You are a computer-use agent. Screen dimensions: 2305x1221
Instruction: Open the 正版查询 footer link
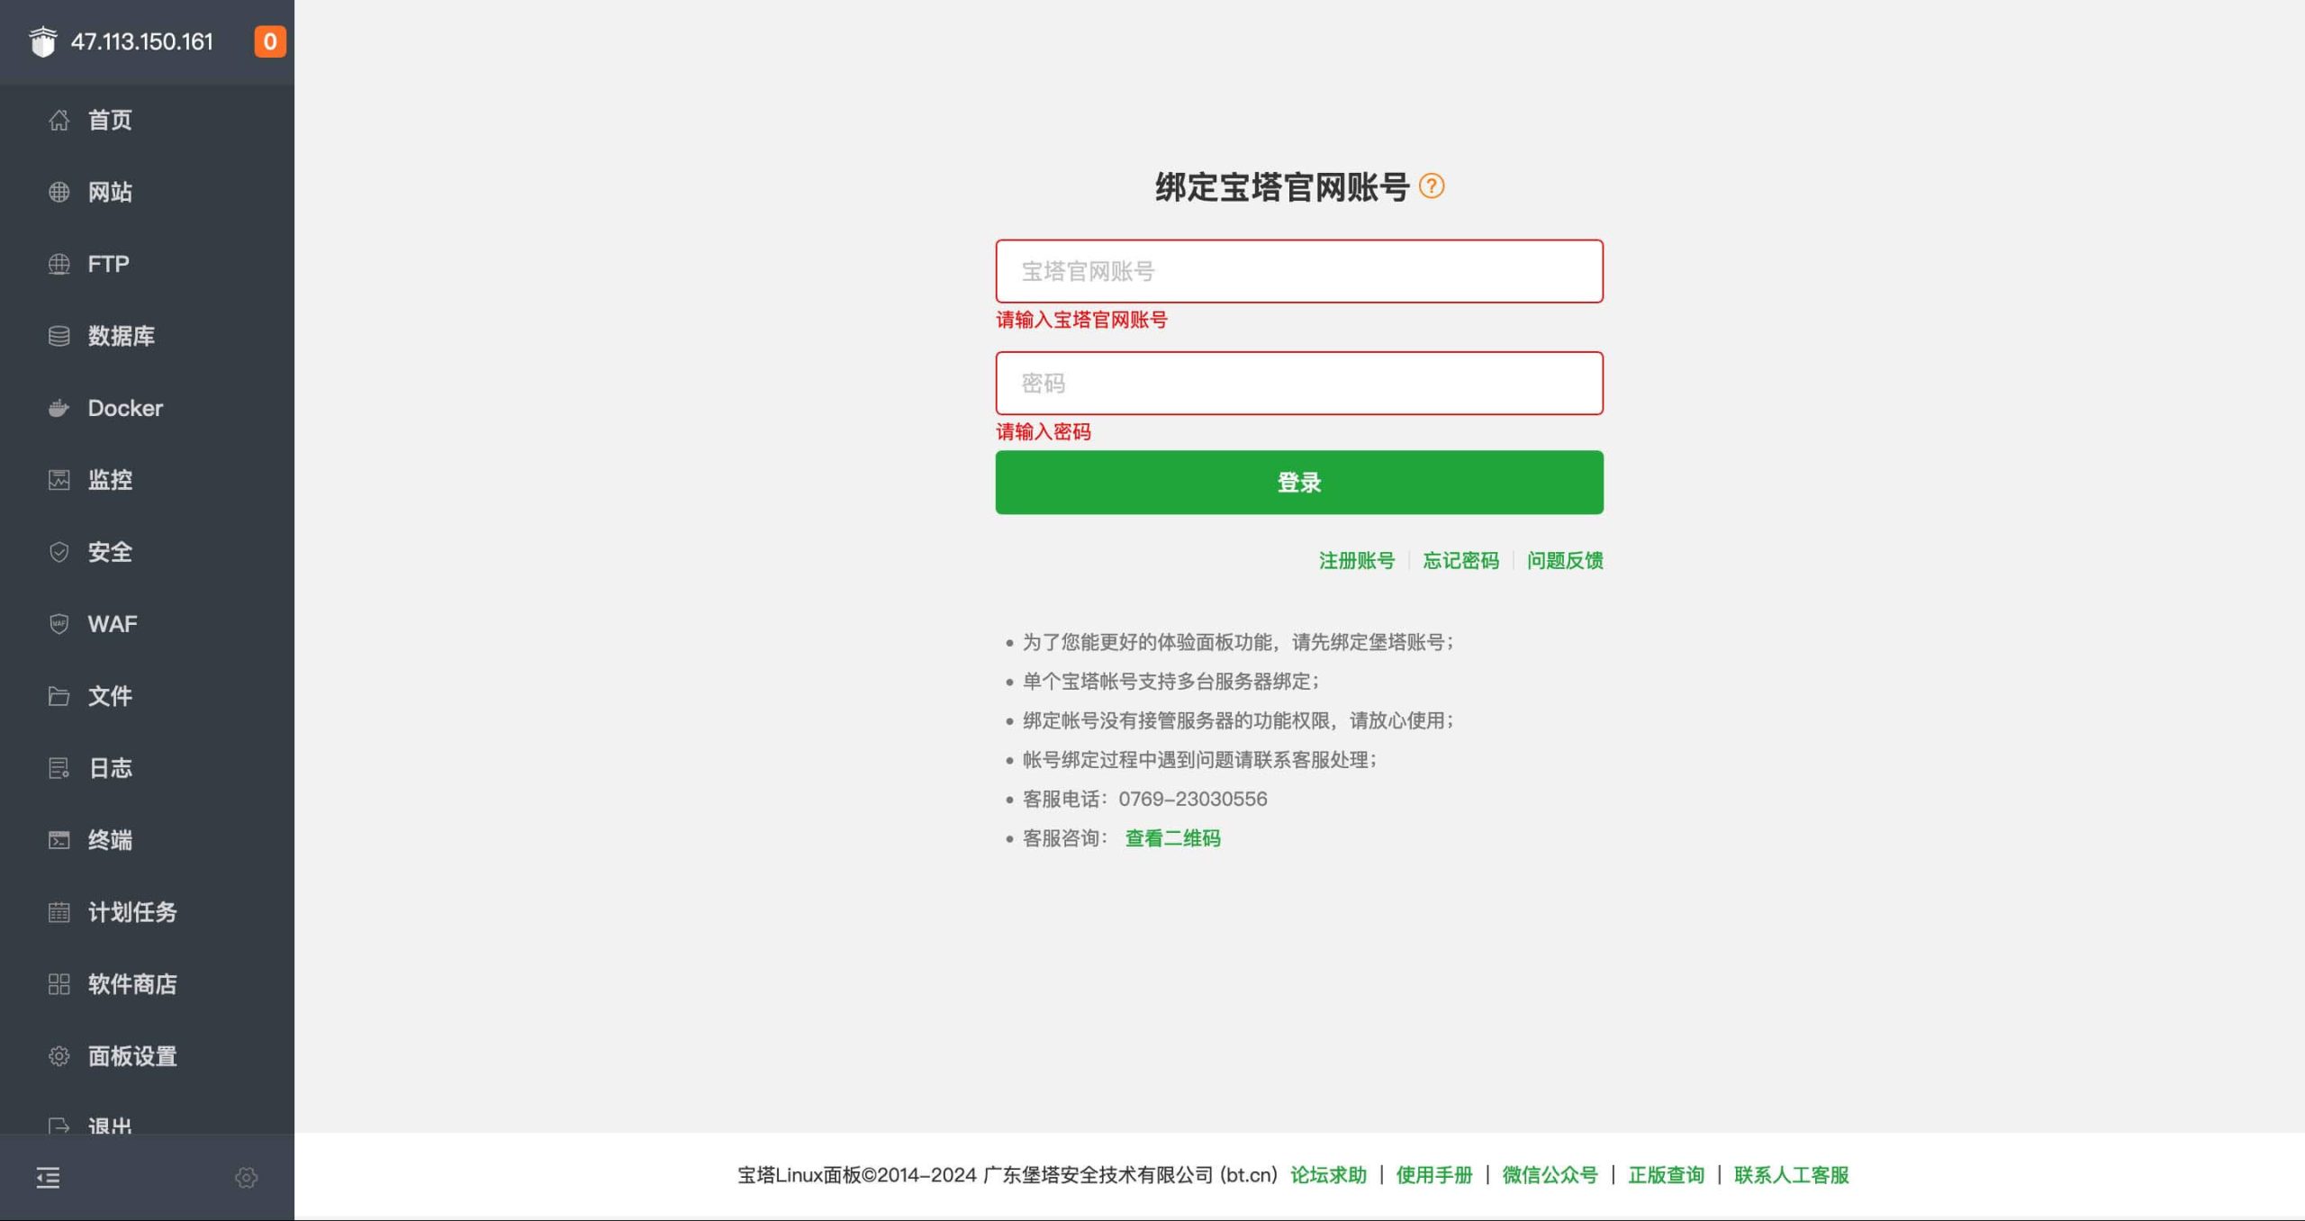point(1666,1175)
